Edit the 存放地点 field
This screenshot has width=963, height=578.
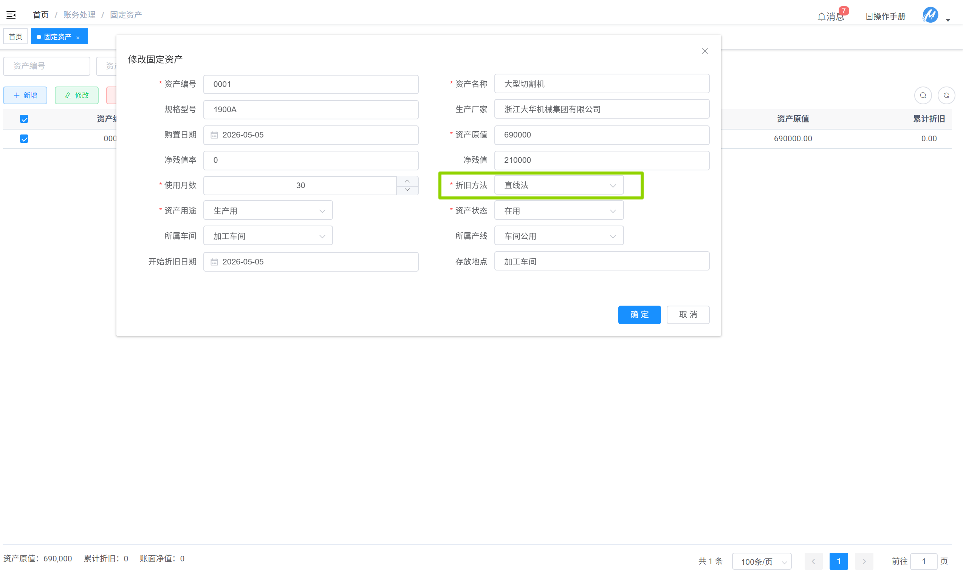[601, 261]
